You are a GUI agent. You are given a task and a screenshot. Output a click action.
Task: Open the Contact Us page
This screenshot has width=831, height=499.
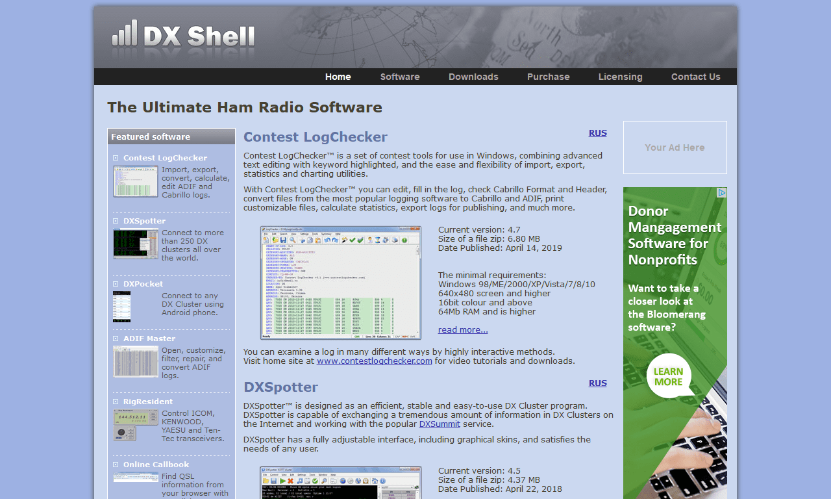click(696, 77)
